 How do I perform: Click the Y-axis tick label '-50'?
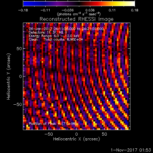pos(17,104)
